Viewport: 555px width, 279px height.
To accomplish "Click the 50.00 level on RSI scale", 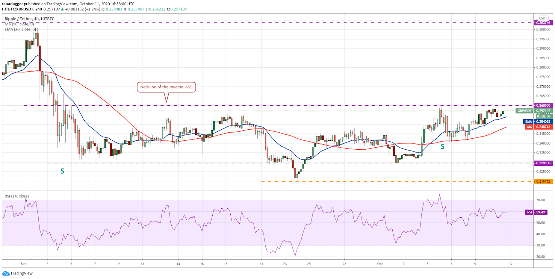I will [540, 223].
